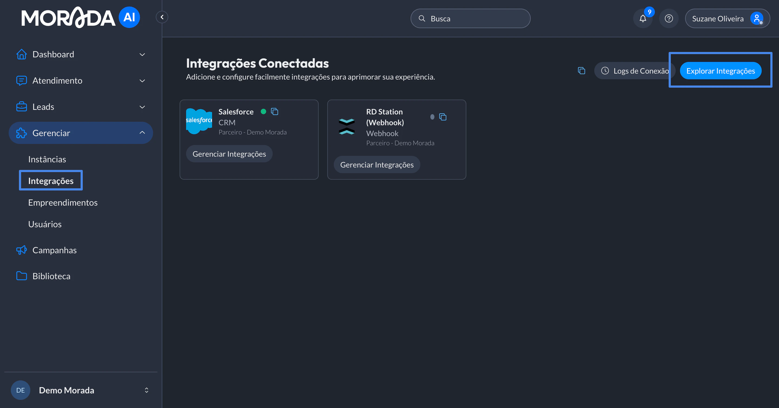Toggle the RD Station status indicator
This screenshot has height=408, width=779.
point(432,117)
